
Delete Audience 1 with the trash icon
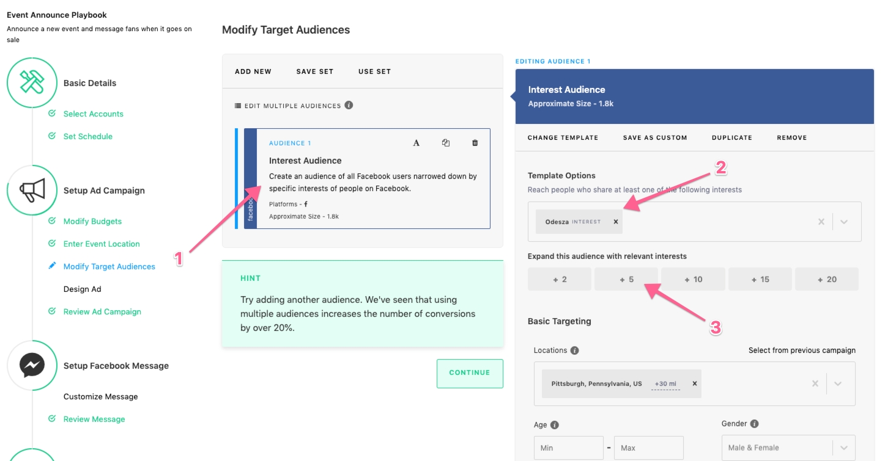click(475, 143)
